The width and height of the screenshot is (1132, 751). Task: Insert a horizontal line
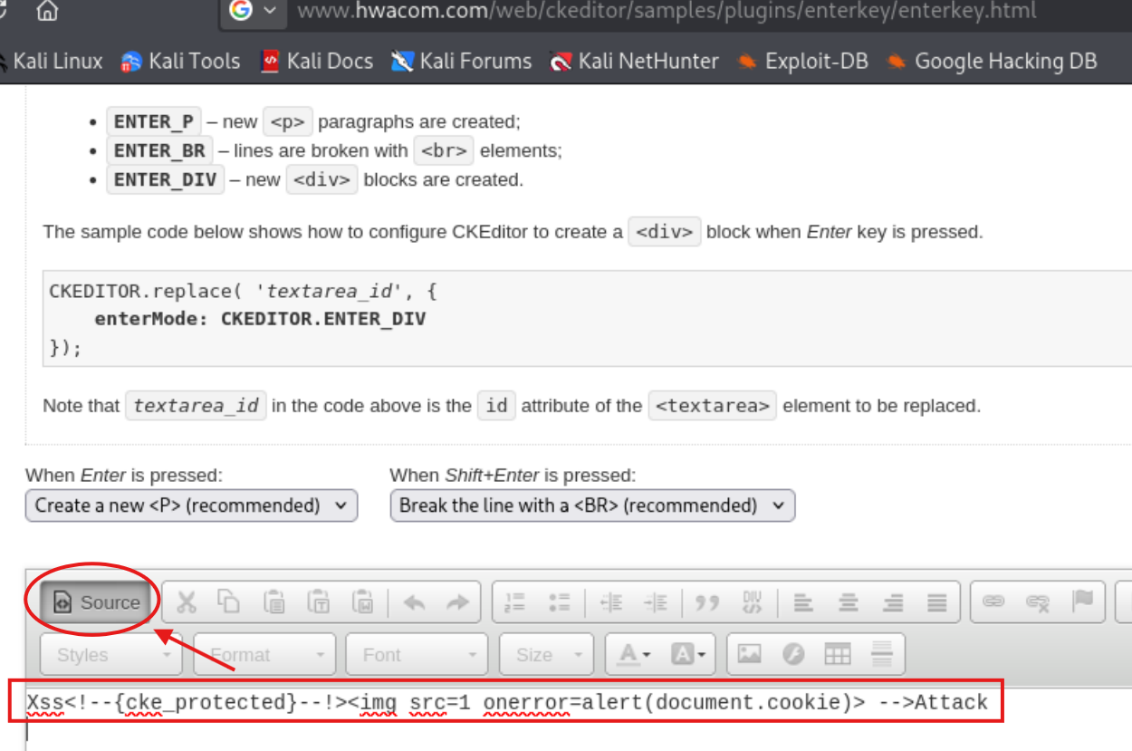882,654
